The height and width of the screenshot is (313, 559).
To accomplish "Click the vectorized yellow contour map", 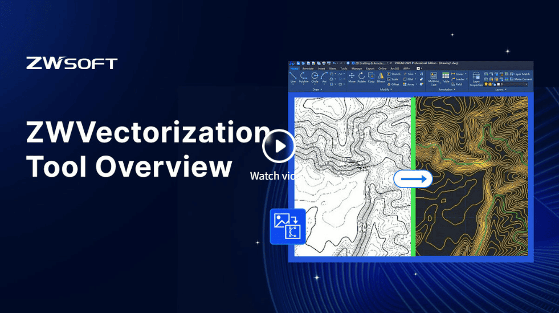I will 472,177.
